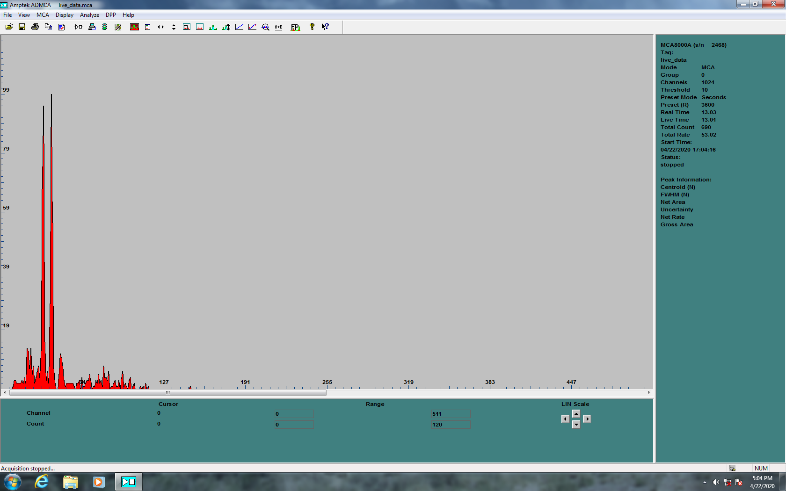786x491 pixels.
Task: Save spectrum with the floppy disk icon
Action: click(x=22, y=27)
